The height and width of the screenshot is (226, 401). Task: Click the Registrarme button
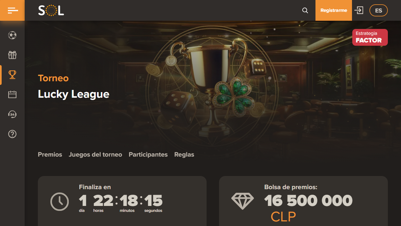(334, 10)
